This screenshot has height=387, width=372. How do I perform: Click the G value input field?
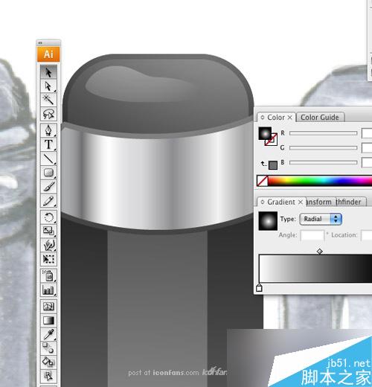367,148
